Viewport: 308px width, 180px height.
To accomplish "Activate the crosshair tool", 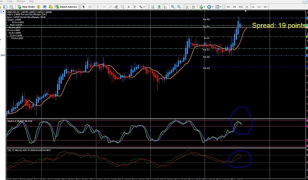I will point(90,7).
